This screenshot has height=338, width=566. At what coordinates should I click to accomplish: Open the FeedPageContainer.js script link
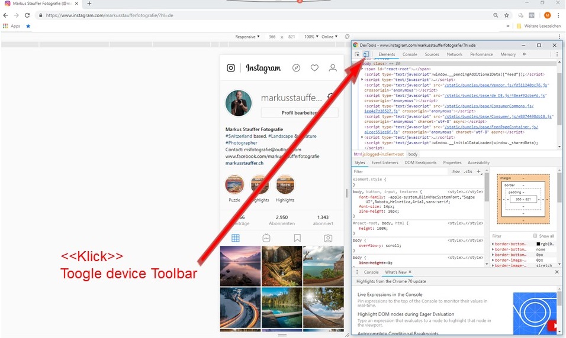pos(491,127)
